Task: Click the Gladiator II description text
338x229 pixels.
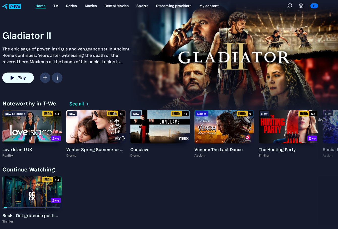Action: pyautogui.click(x=66, y=55)
